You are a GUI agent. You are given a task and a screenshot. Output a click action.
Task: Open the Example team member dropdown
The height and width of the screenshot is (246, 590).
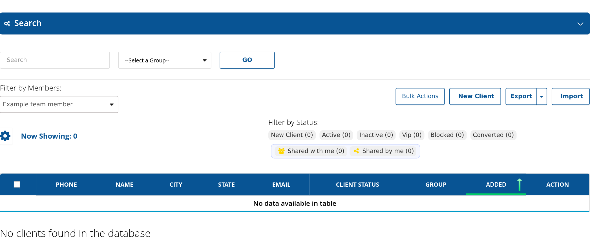point(59,104)
